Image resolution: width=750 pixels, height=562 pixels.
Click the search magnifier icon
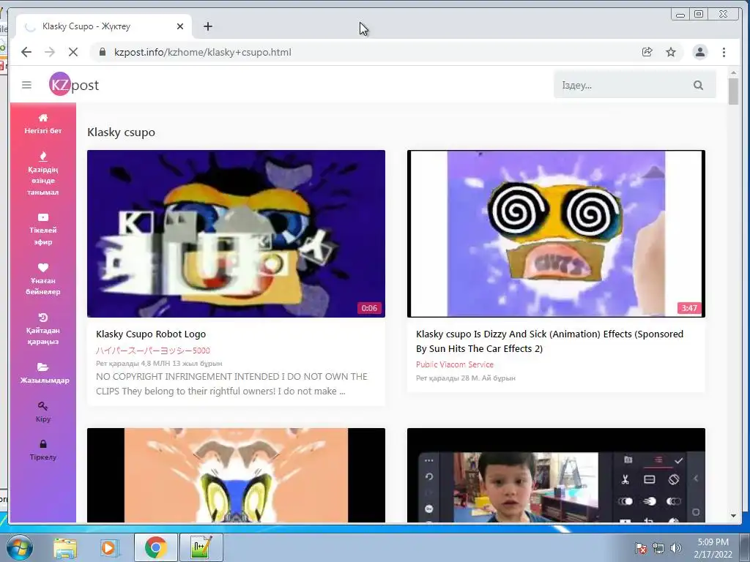[x=698, y=85]
